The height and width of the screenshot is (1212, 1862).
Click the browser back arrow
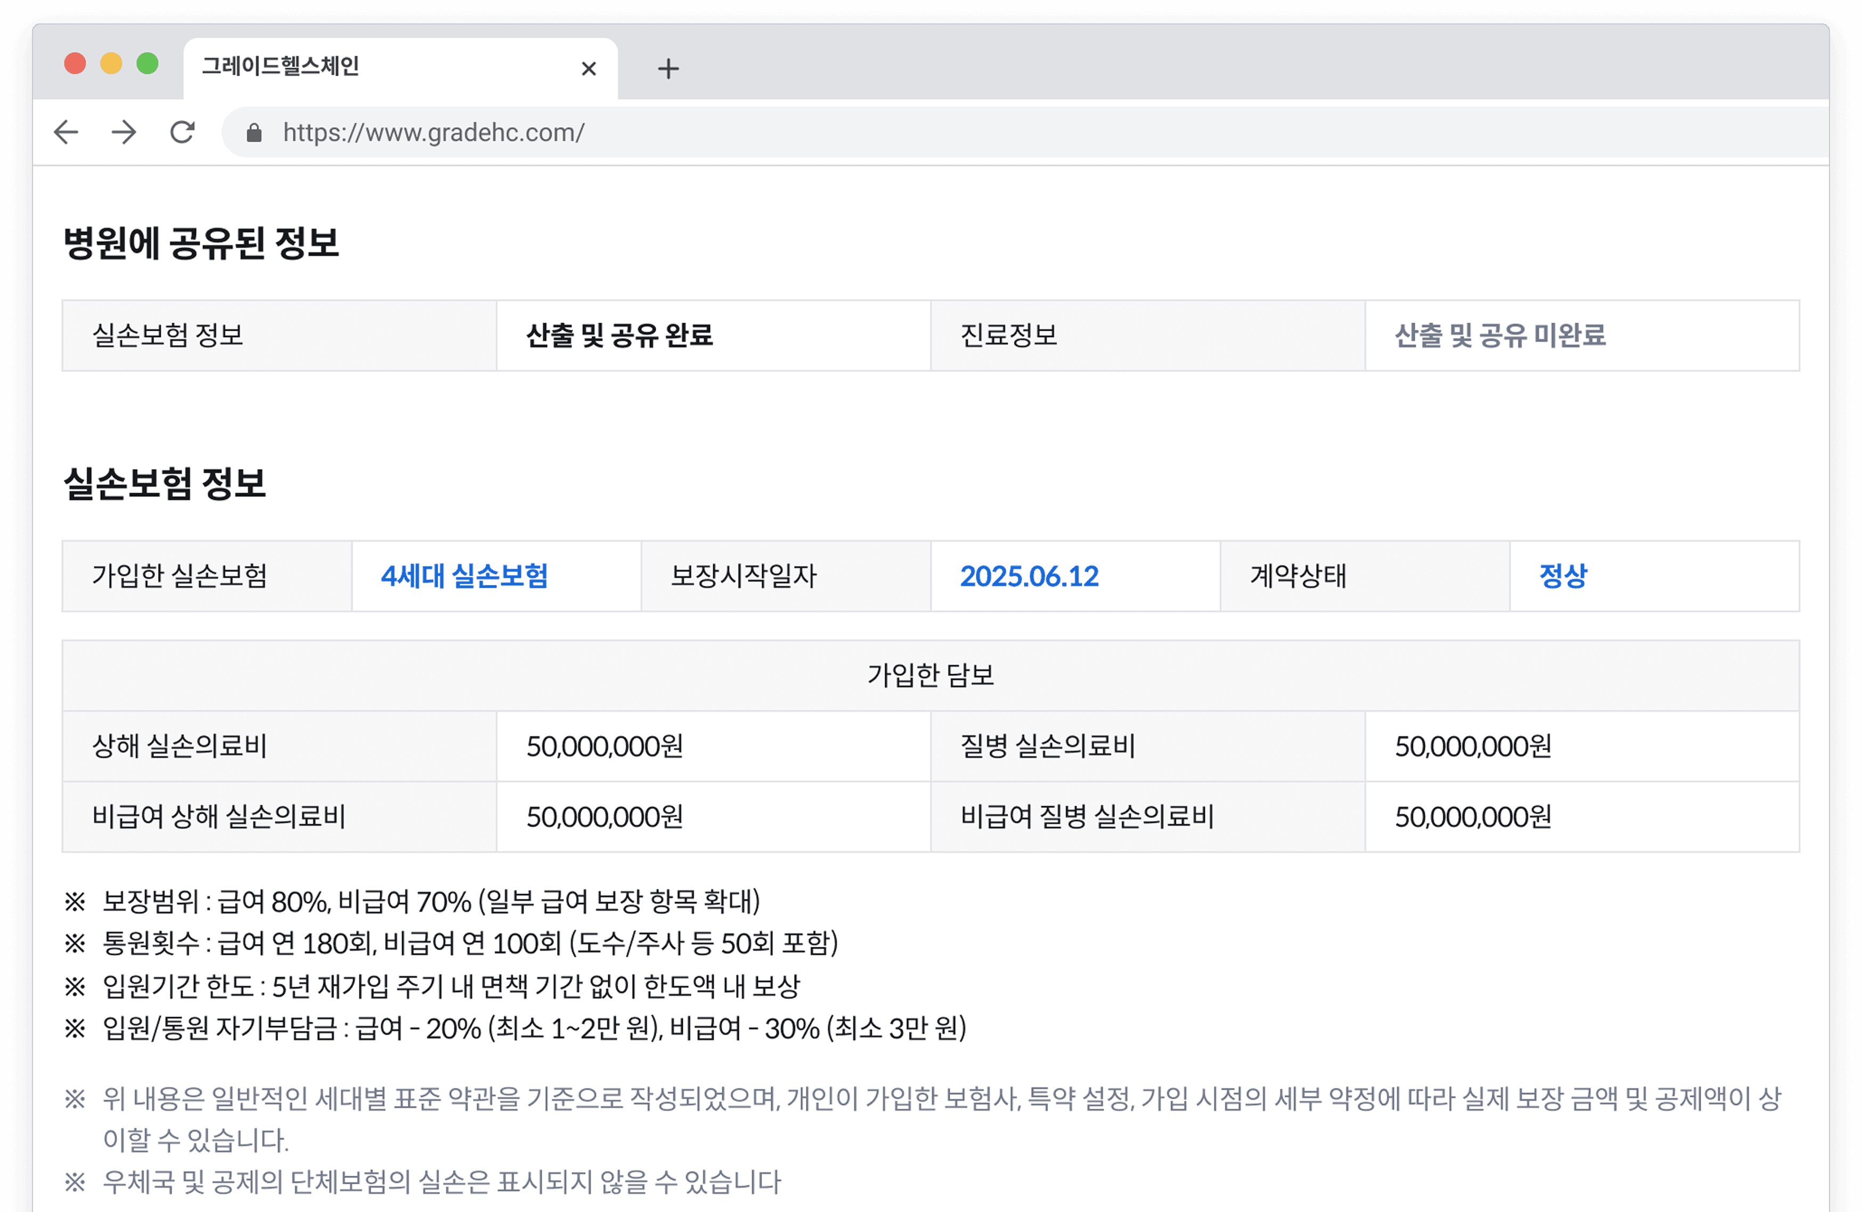67,132
